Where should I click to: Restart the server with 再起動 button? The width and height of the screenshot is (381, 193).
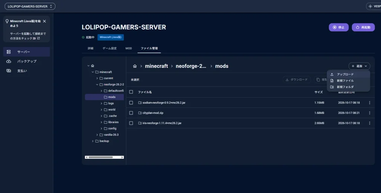363,27
